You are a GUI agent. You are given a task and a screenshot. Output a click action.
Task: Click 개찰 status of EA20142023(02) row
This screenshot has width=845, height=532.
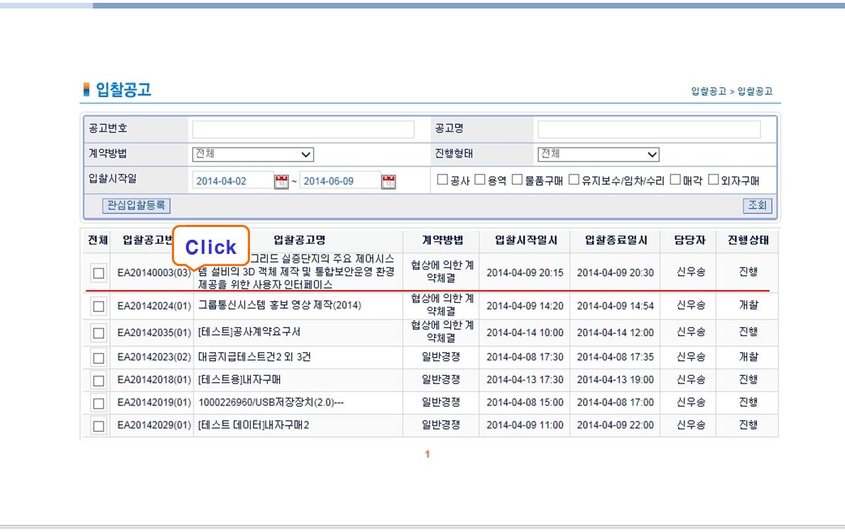click(748, 357)
